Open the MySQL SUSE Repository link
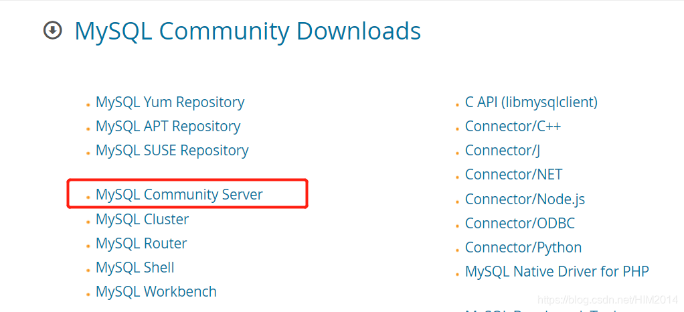 (172, 151)
